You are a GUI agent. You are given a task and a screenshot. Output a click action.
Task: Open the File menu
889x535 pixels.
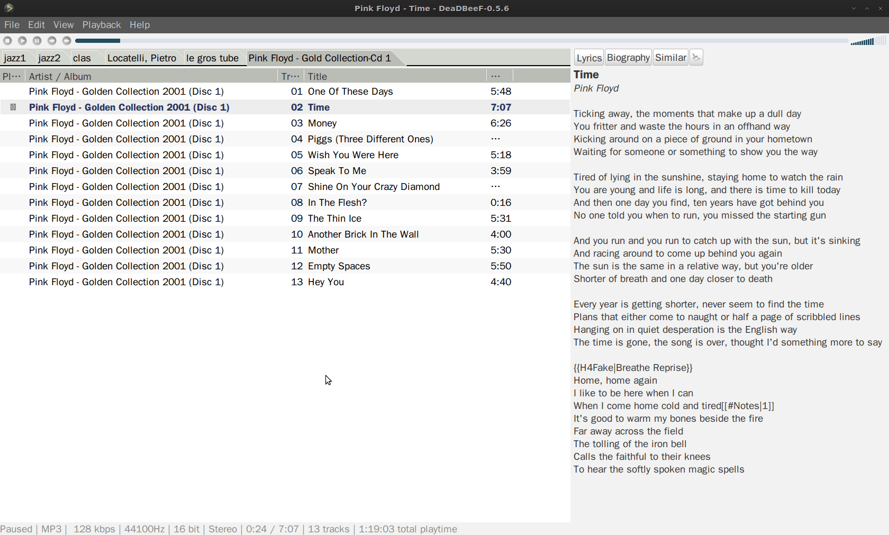pyautogui.click(x=12, y=25)
